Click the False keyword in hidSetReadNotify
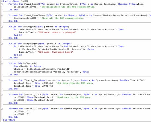151x122 pixels. click(x=91, y=49)
